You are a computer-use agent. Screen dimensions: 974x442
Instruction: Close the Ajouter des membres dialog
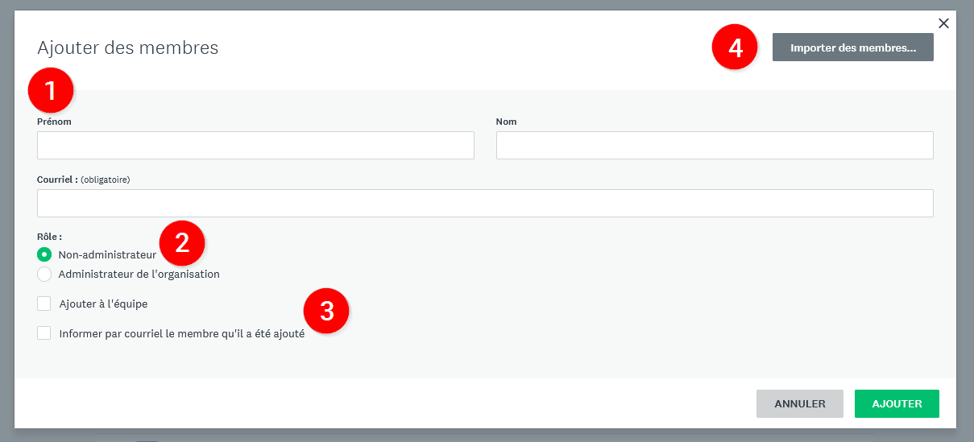pyautogui.click(x=943, y=23)
